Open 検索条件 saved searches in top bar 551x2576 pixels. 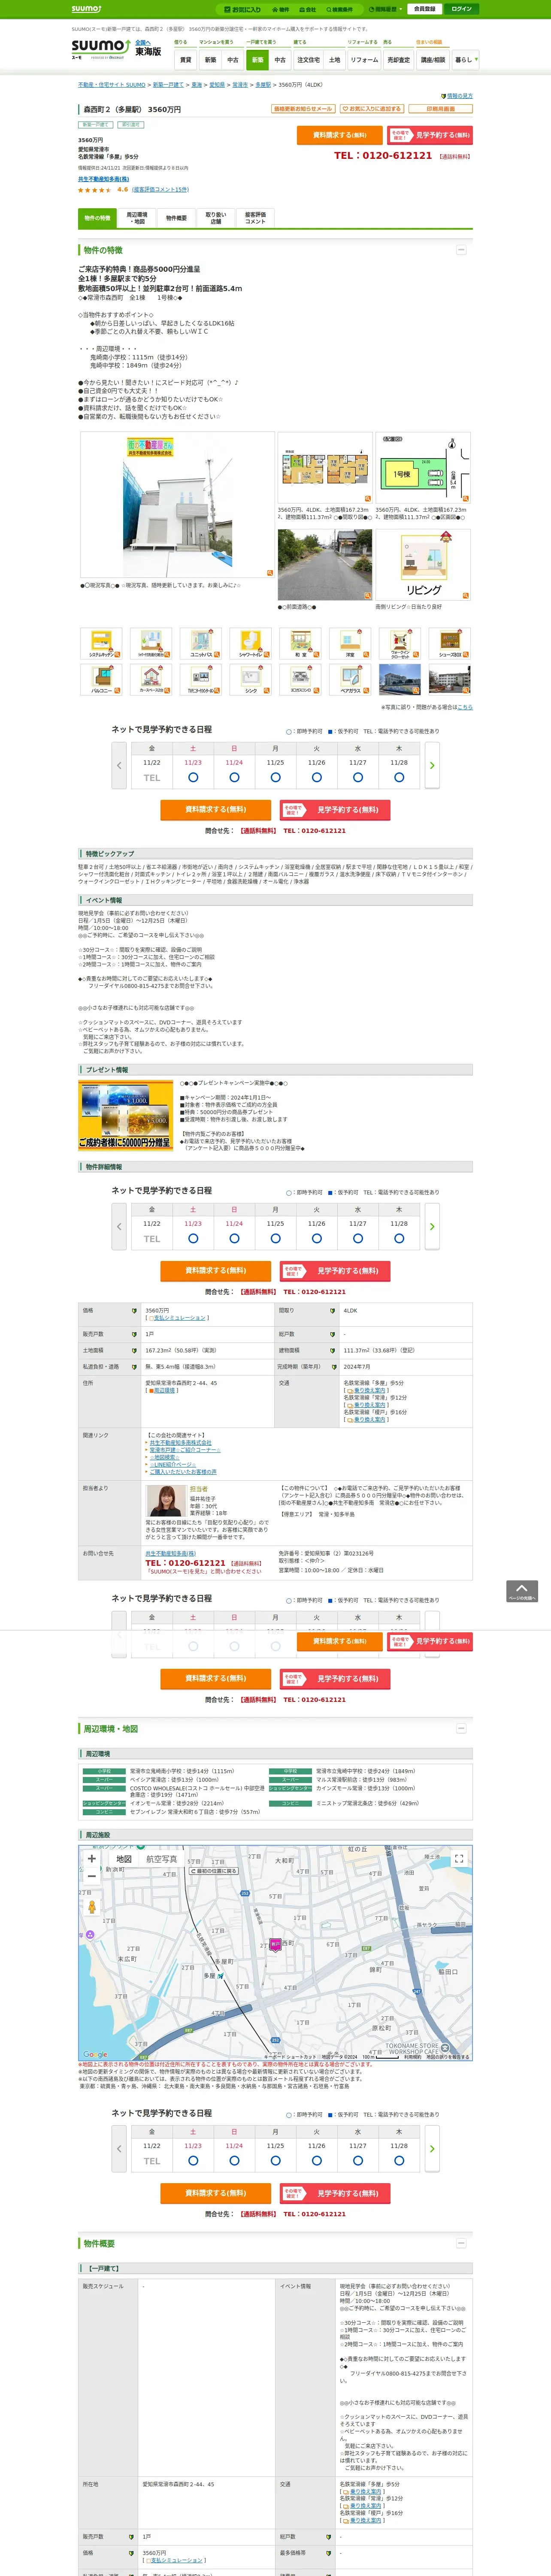(x=340, y=9)
